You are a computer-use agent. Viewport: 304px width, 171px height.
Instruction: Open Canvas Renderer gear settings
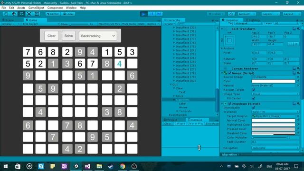pyautogui.click(x=298, y=68)
